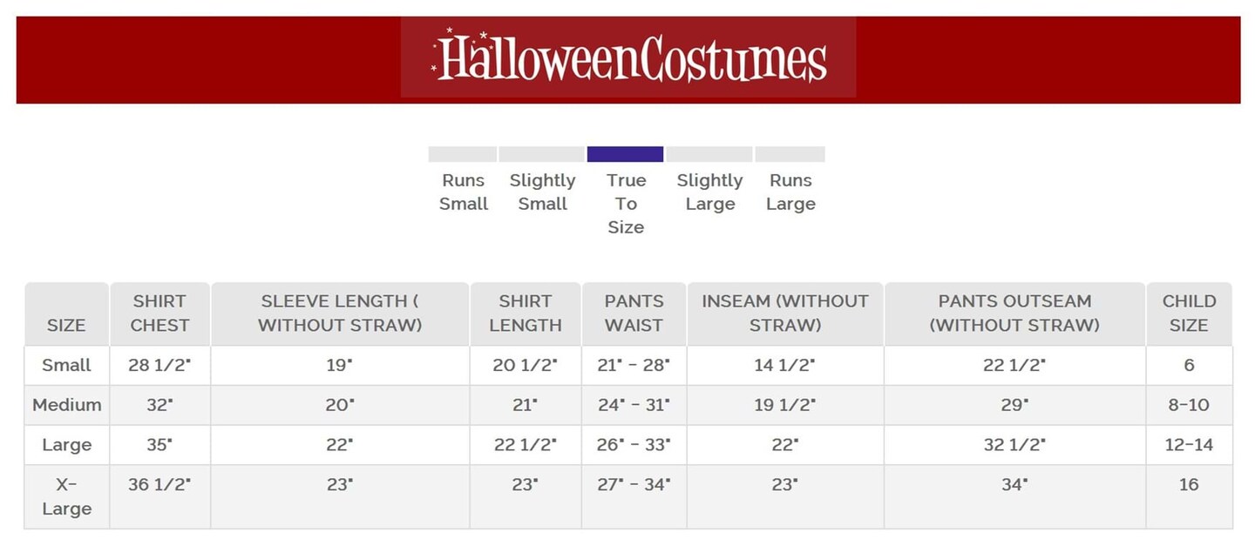Select the X-Large size row label
This screenshot has width=1255, height=553.
point(66,496)
